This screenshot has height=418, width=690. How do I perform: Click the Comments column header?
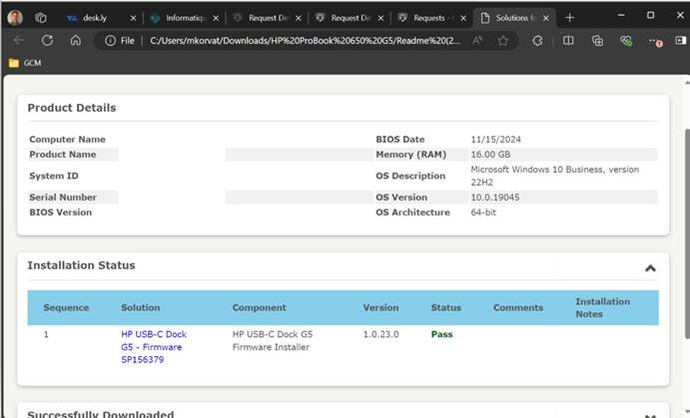[518, 307]
